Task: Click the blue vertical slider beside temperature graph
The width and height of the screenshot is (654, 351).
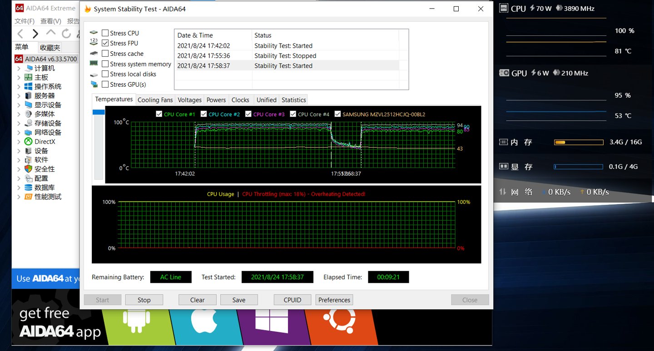Action: pyautogui.click(x=99, y=112)
